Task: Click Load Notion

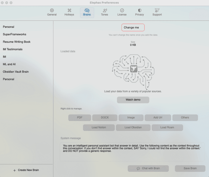Action: (x=99, y=128)
